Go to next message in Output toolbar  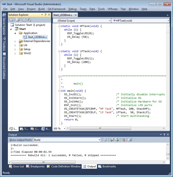(117, 140)
